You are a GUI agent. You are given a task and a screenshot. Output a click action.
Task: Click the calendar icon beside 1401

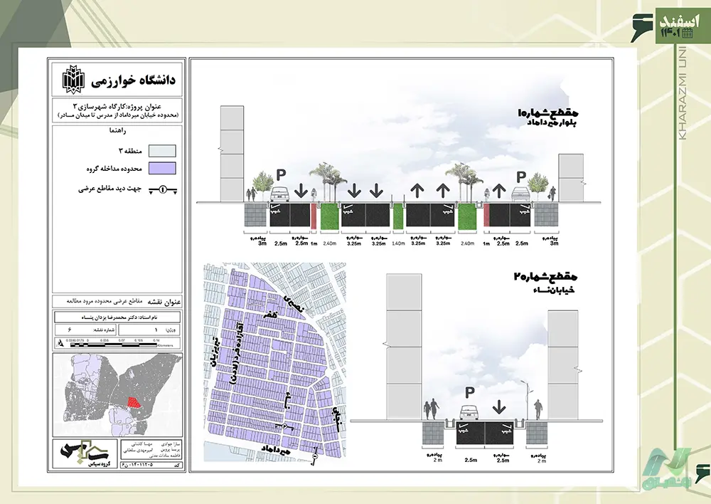point(688,32)
